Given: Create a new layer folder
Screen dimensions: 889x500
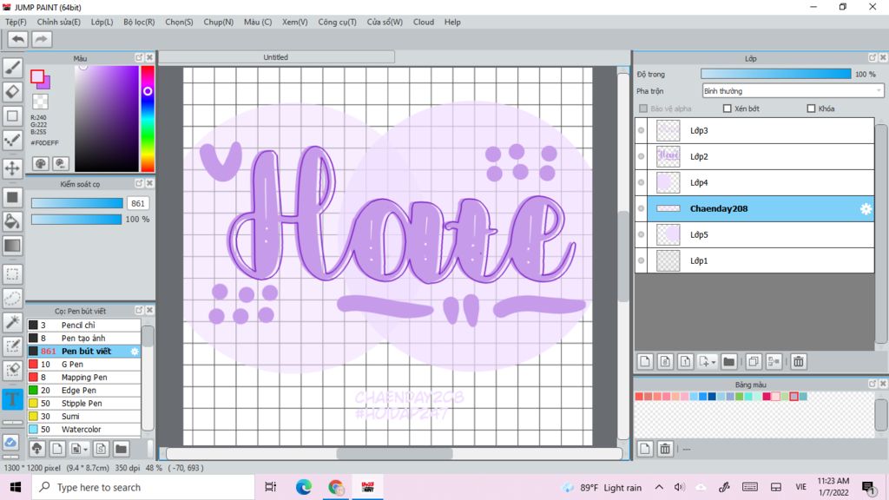Looking at the screenshot, I should pyautogui.click(x=728, y=361).
